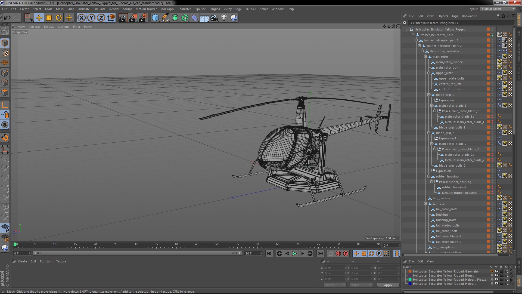Open the Python script icon in toolbar

(x=234, y=18)
